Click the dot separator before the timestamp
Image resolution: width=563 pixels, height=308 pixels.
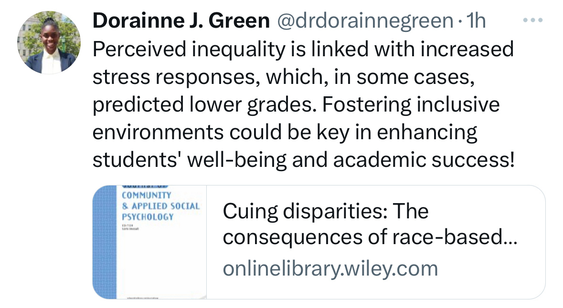pyautogui.click(x=460, y=21)
